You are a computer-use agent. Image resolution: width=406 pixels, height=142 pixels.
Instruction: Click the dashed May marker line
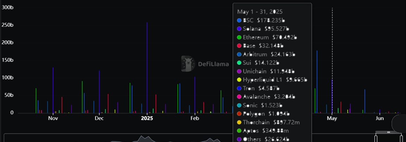[332, 60]
